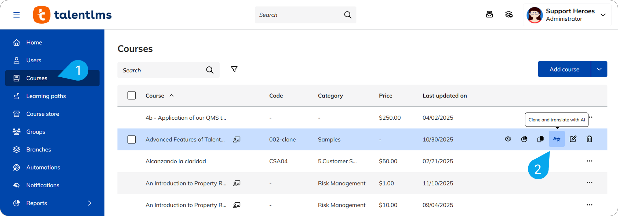Click the edit pencil icon for Advanced Features

coord(573,139)
